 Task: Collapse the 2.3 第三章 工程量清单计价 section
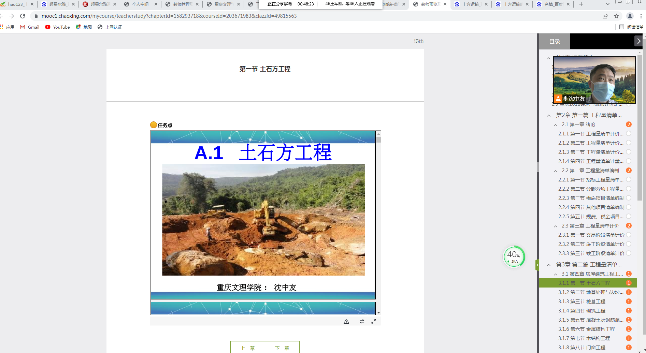pyautogui.click(x=556, y=225)
